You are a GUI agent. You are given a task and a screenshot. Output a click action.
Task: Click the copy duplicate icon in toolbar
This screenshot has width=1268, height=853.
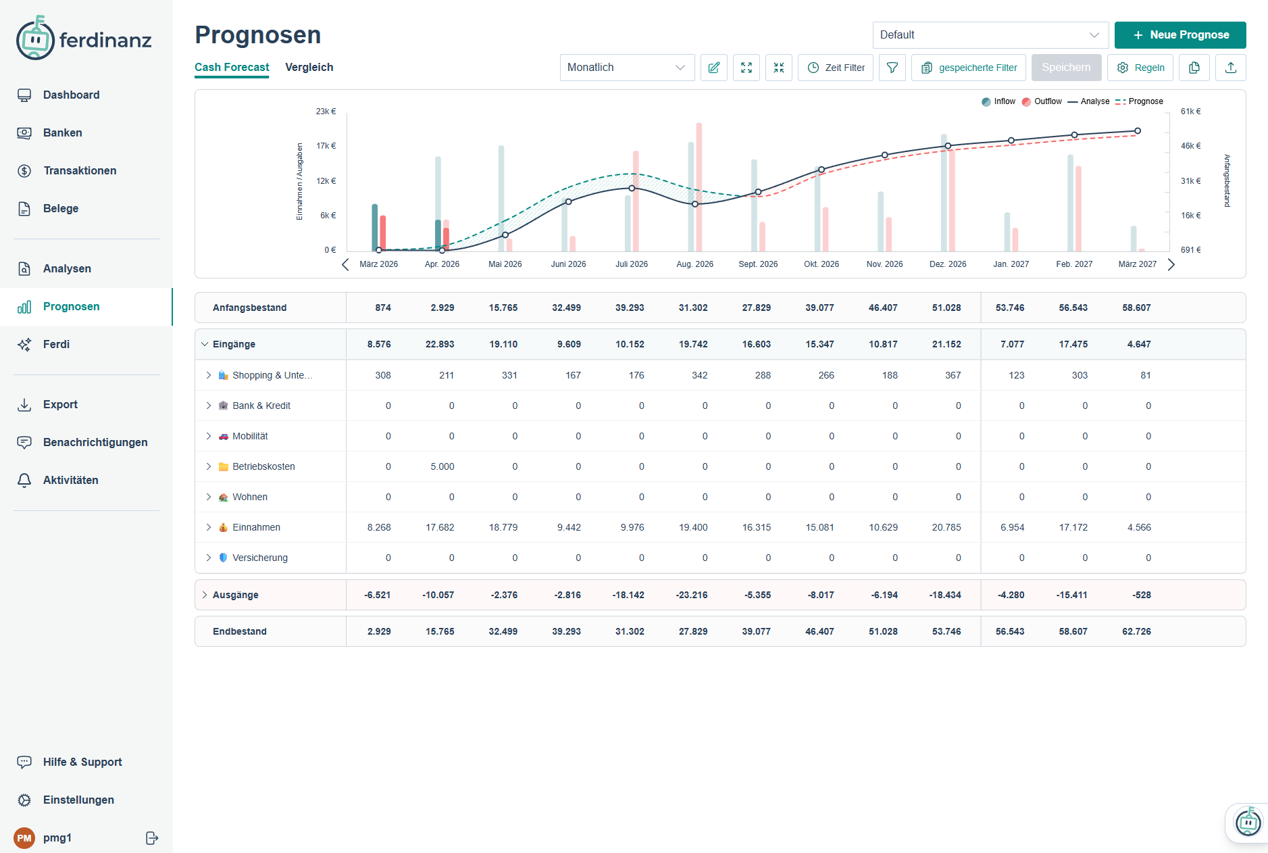click(x=1194, y=68)
